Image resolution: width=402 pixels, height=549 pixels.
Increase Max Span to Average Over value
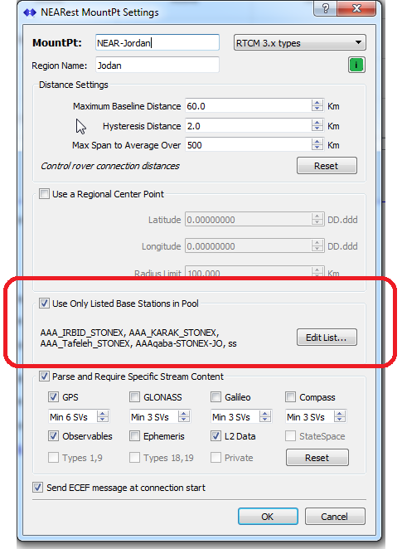point(317,142)
